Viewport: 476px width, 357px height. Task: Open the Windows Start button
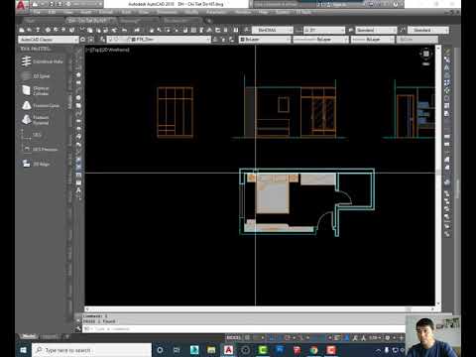(23, 350)
